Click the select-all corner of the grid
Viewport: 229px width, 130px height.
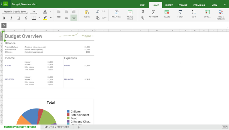(1, 31)
